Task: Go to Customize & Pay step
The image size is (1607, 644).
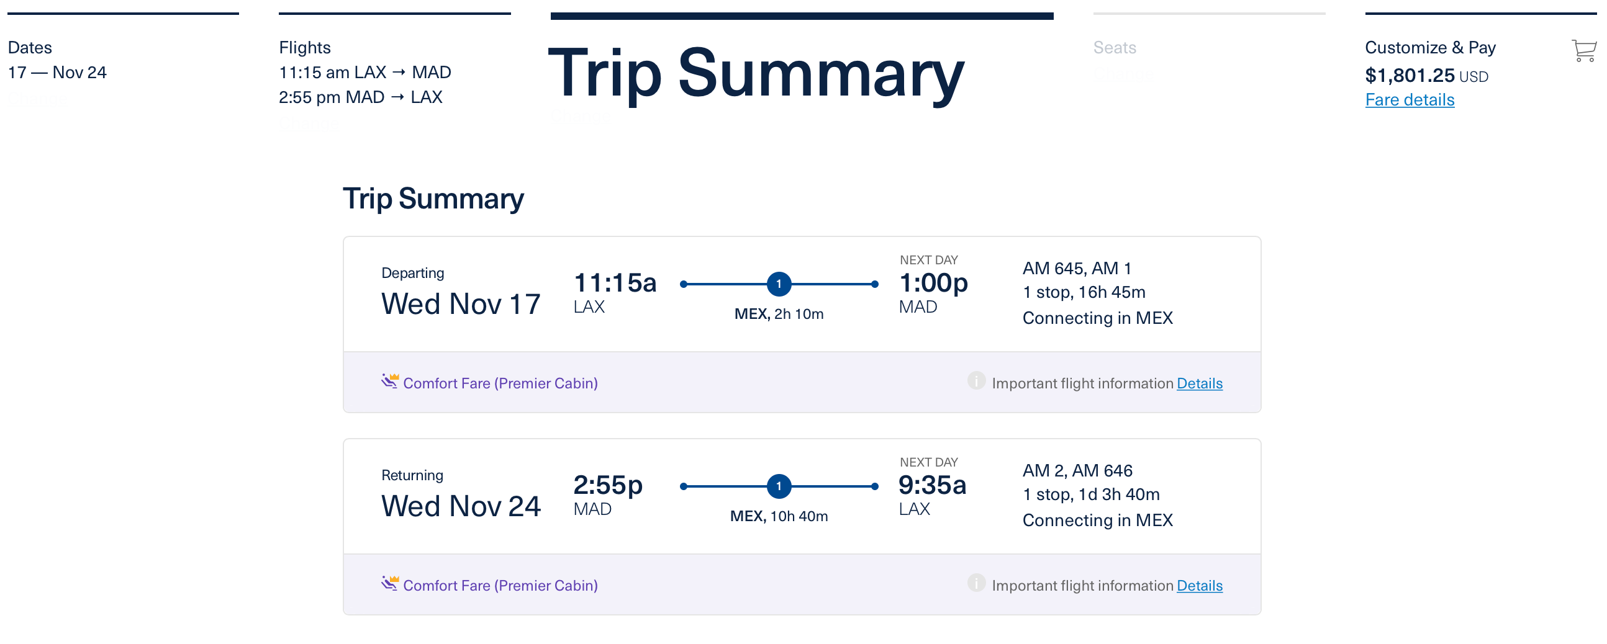Action: point(1430,47)
